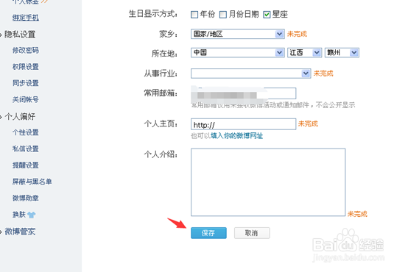Viewport: 408px width, 272px height.
Task: Click the 未完成 status next to 从事行业
Action: pyautogui.click(x=323, y=74)
